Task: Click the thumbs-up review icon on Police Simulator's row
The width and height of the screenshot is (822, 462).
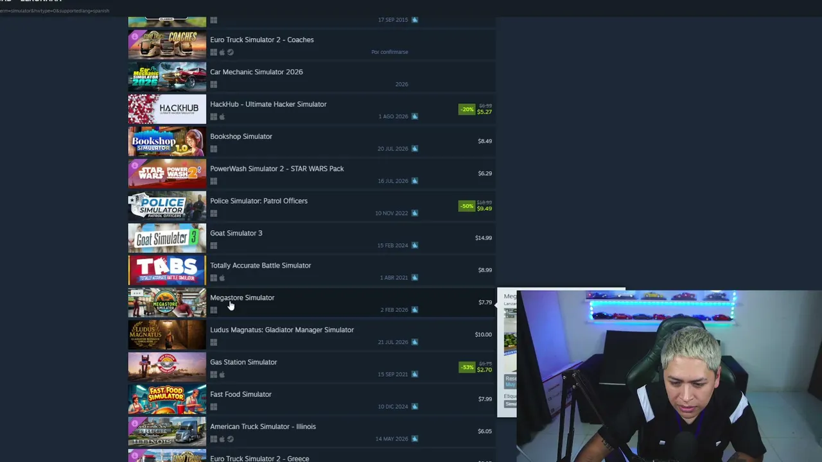Action: [415, 213]
